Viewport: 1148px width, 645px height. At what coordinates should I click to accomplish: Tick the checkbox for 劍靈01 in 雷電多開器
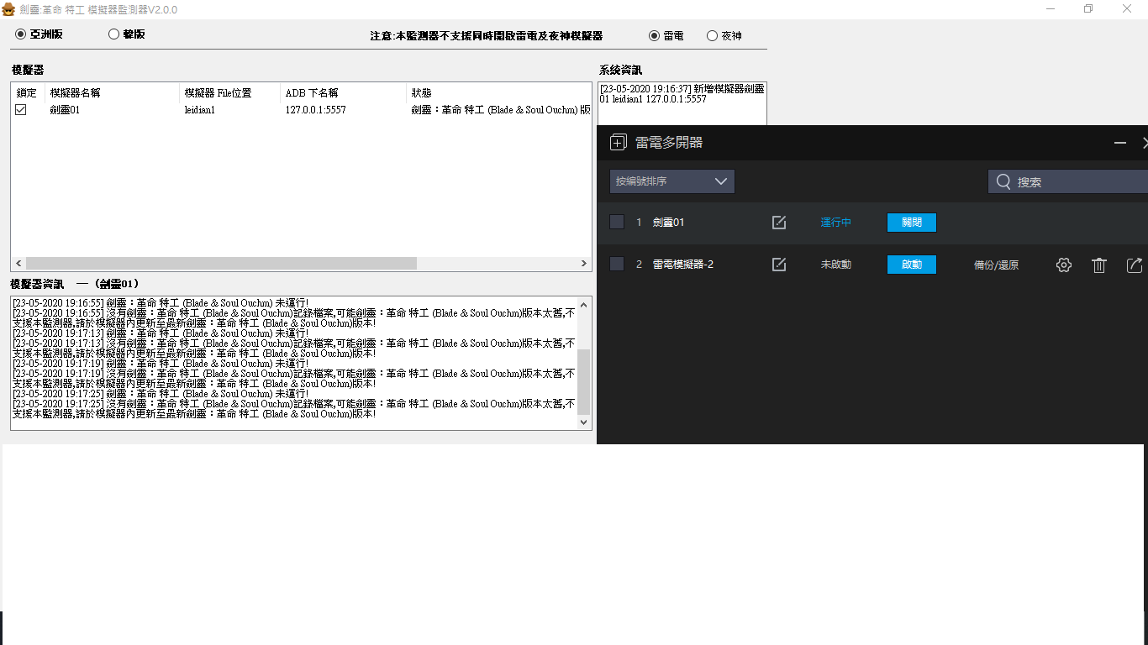(x=617, y=222)
